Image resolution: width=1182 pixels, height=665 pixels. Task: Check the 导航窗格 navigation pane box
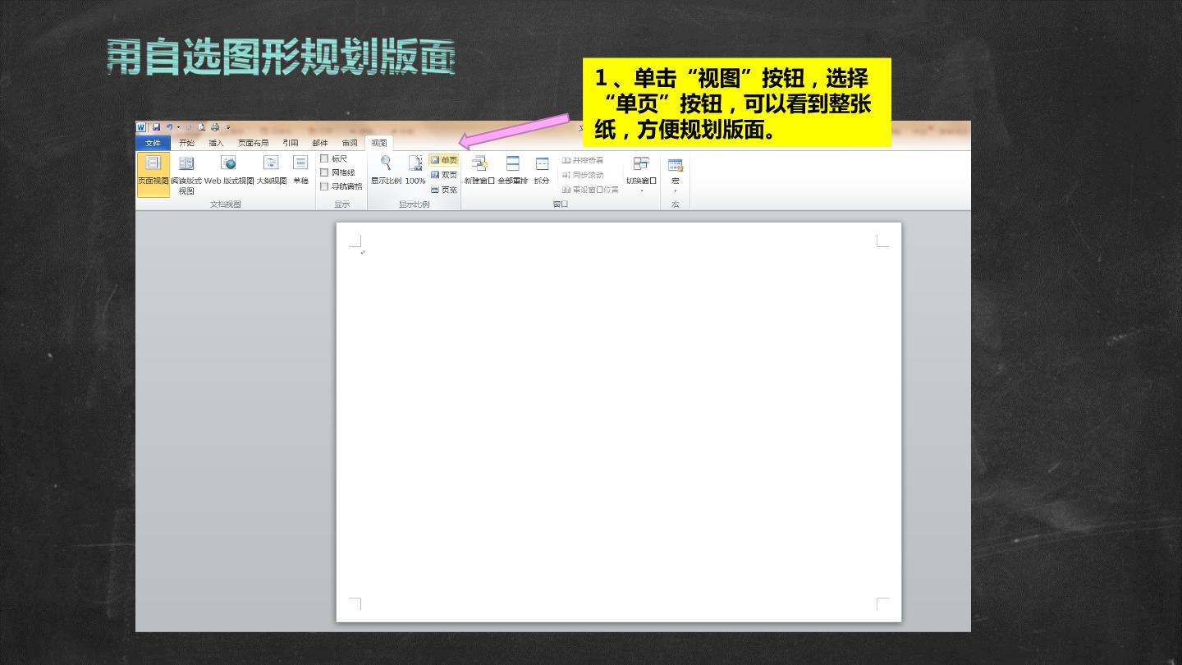coord(324,186)
